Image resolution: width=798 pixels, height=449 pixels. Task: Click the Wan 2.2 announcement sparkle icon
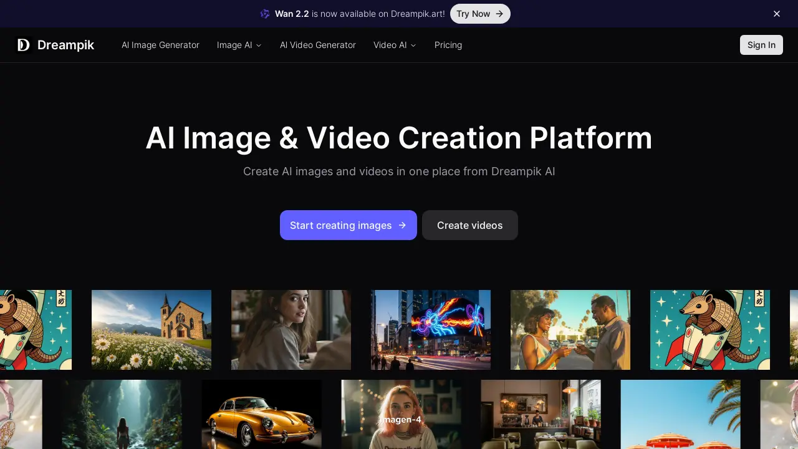pos(265,14)
